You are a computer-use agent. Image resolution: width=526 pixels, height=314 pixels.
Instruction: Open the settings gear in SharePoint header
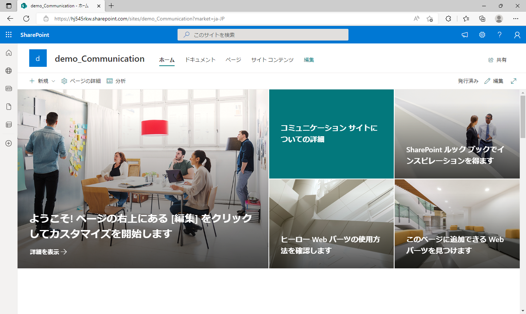point(482,35)
